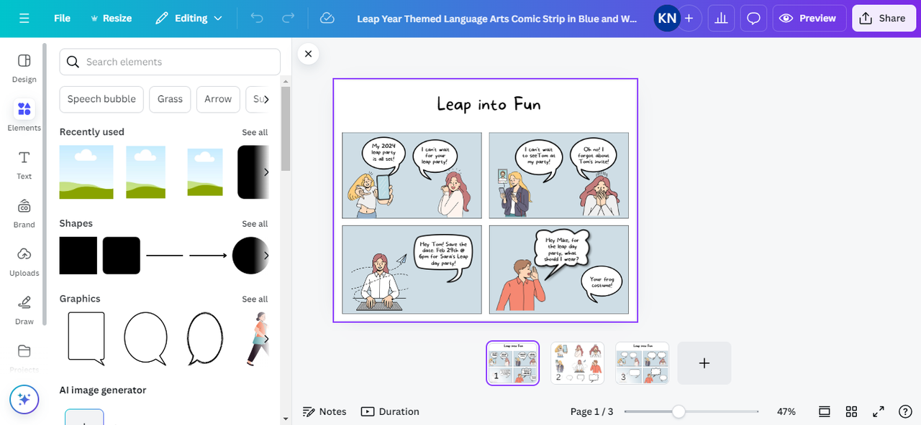Insert the round speech bubble graphic

145,338
